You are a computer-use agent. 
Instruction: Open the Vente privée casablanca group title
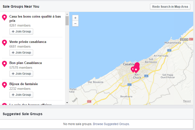coord(28,42)
